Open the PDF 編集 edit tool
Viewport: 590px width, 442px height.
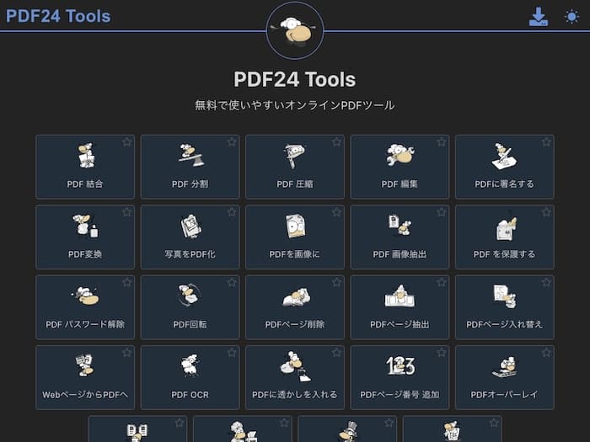tap(400, 167)
